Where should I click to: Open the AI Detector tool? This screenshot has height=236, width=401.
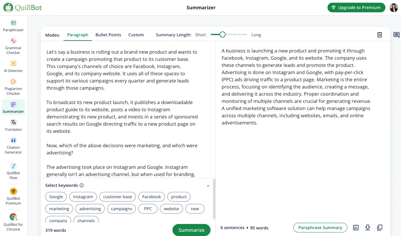13,67
